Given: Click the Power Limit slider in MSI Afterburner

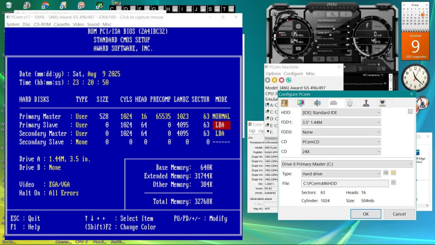Looking at the screenshot, I should 333,28.
